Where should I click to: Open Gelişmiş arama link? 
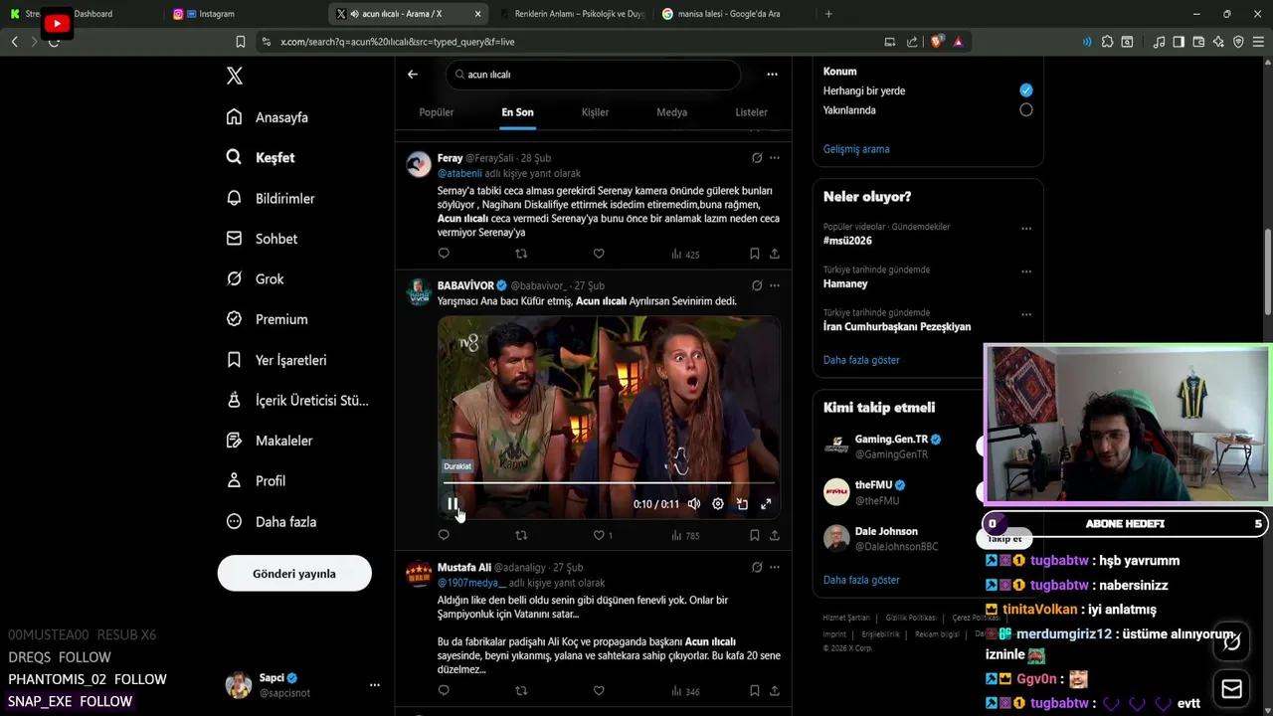coord(856,149)
